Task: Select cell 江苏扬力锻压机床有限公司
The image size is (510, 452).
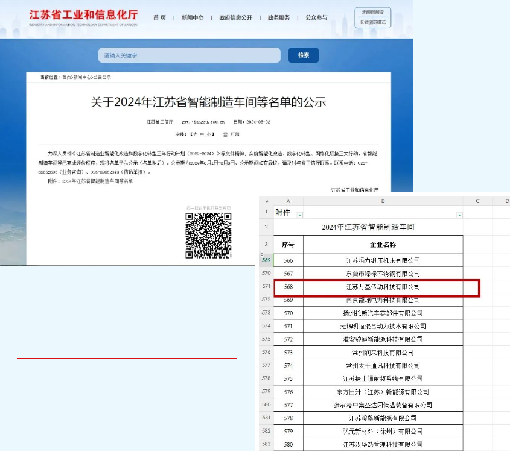Action: (383, 260)
